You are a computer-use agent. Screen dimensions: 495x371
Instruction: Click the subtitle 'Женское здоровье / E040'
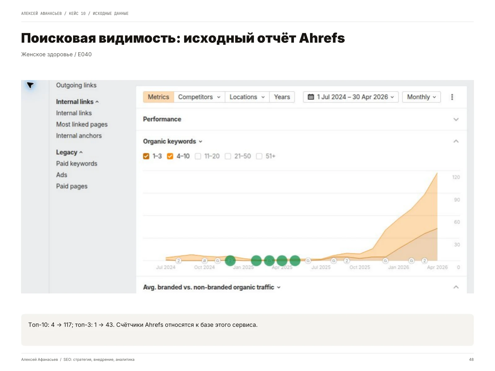tap(56, 54)
